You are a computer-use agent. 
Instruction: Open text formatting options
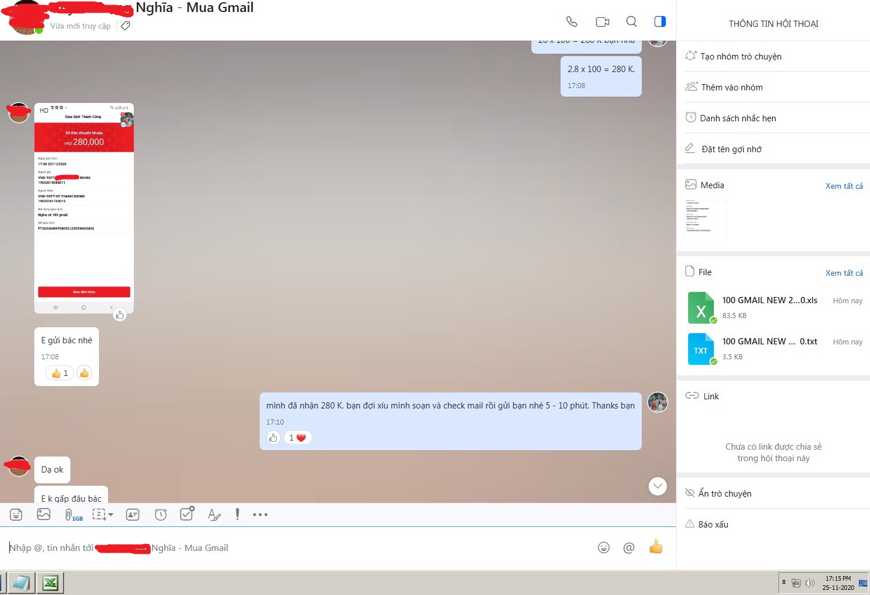pyautogui.click(x=214, y=515)
